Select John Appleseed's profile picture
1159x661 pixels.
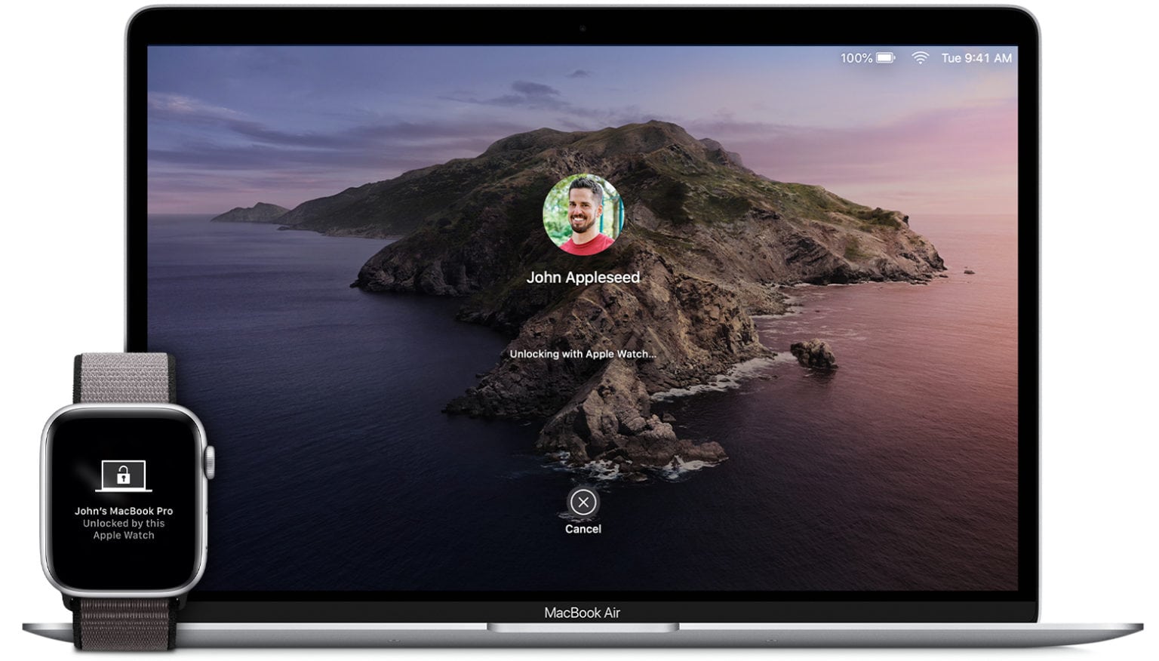pyautogui.click(x=583, y=215)
